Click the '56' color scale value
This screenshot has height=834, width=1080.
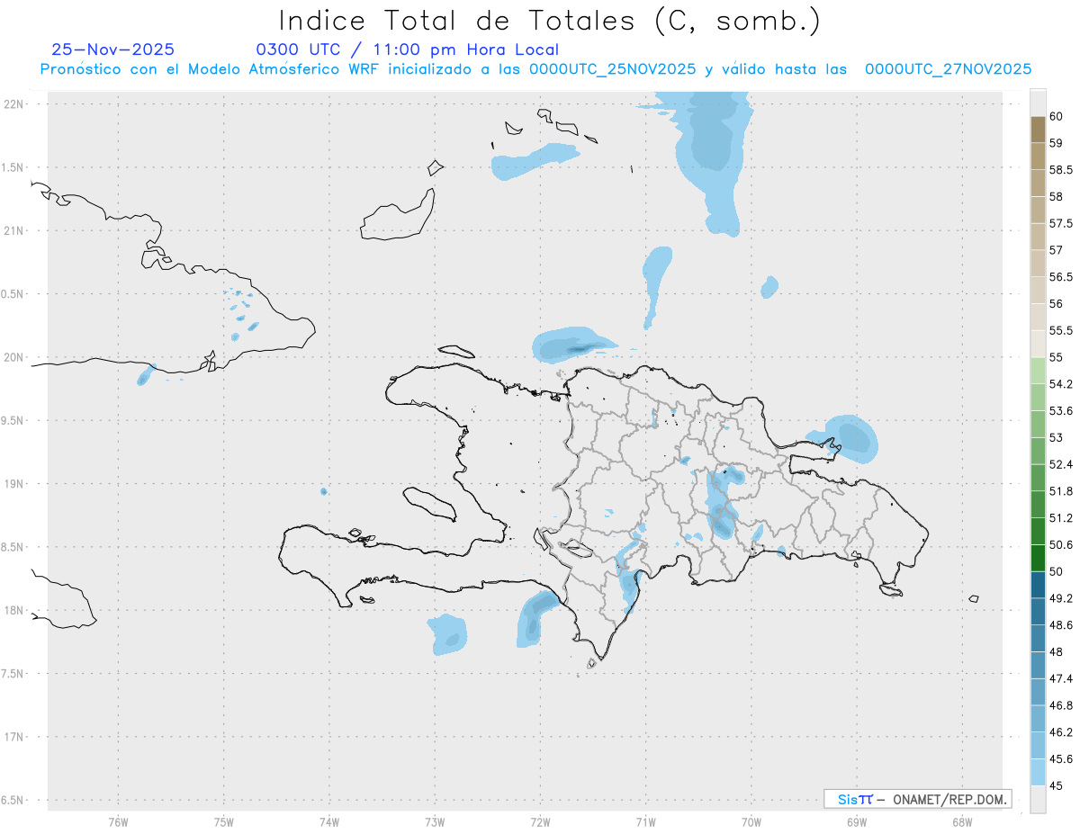tap(1056, 304)
